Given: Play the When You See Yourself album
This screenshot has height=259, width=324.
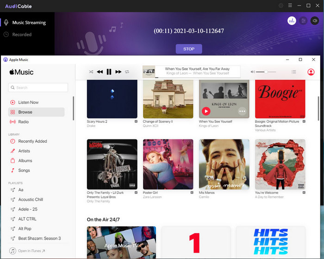Looking at the screenshot, I should click(x=206, y=111).
